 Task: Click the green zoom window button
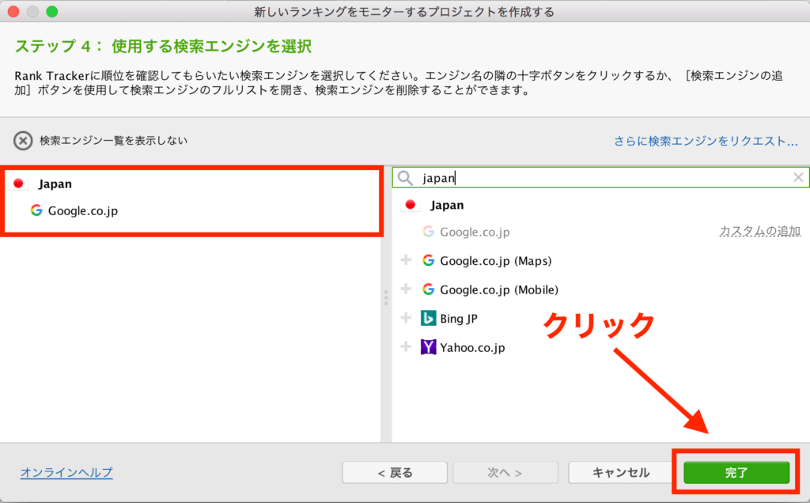[51, 11]
